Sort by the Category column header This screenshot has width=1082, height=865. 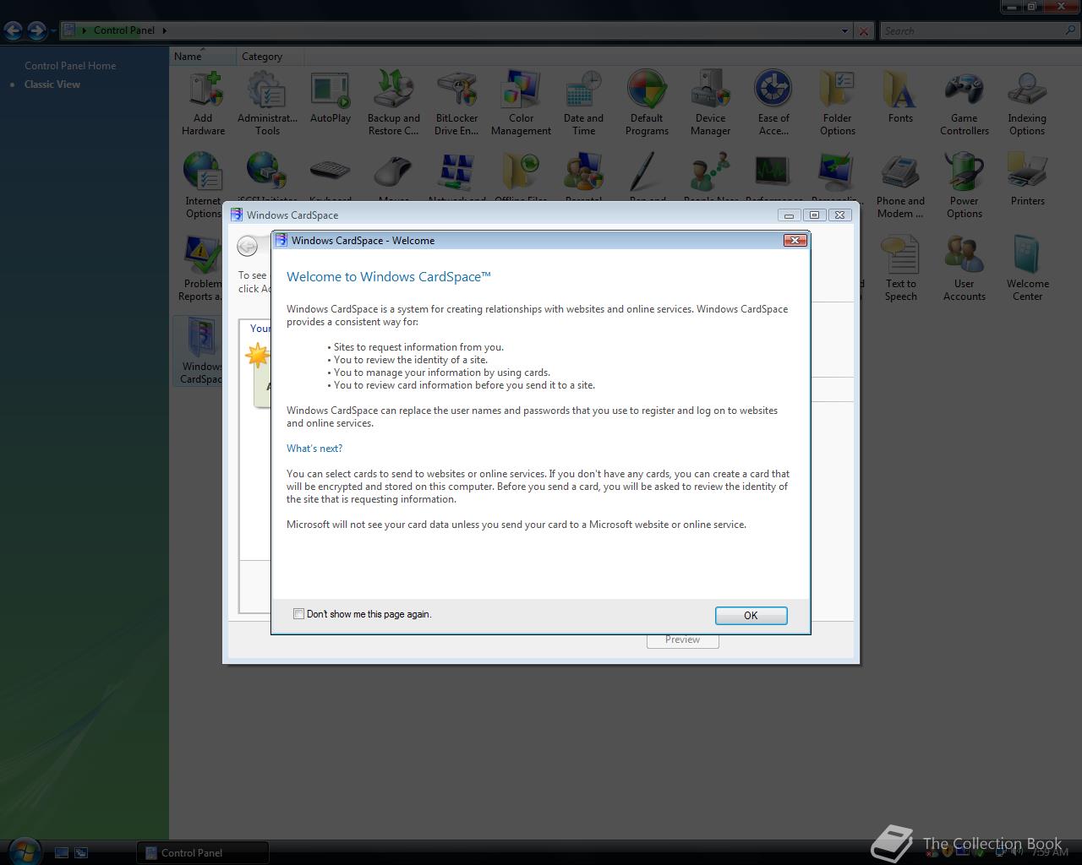[269, 57]
